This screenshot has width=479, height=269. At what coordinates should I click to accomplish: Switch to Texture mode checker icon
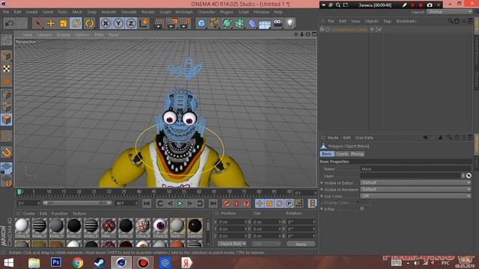tap(7, 69)
